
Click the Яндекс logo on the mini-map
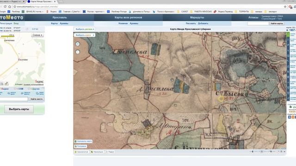[x=39, y=82]
